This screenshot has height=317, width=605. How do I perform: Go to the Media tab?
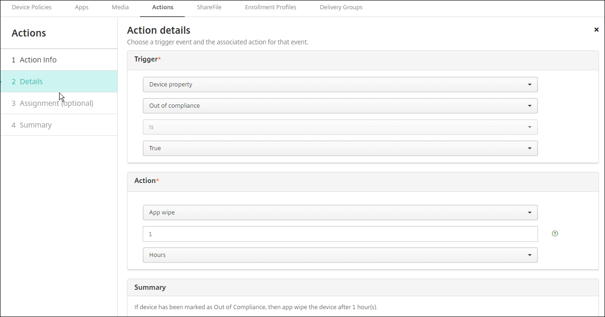pos(120,7)
